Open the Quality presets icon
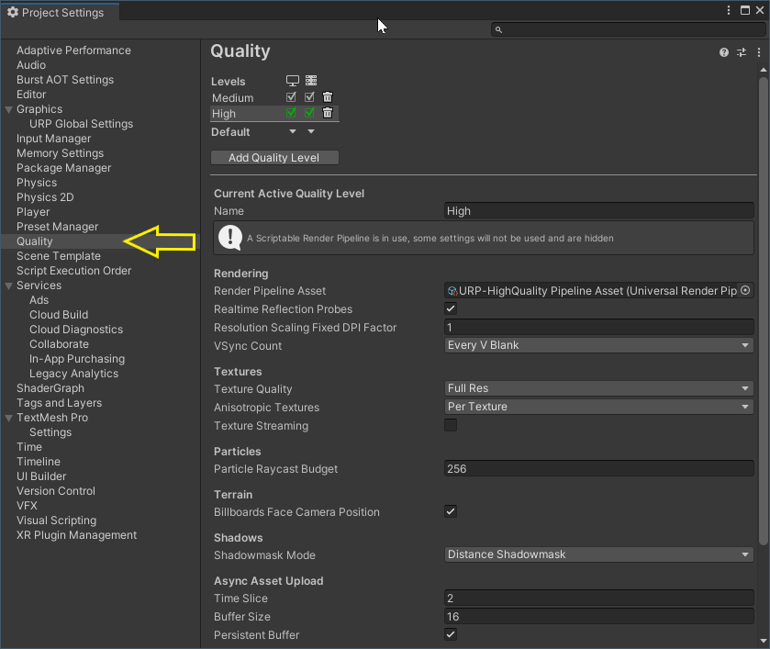Viewport: 770px width, 649px height. (742, 53)
